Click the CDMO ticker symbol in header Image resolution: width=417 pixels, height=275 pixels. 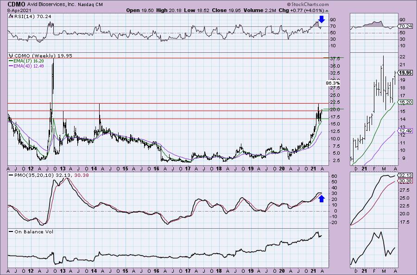(17, 4)
